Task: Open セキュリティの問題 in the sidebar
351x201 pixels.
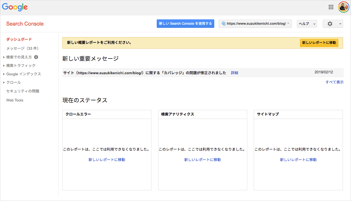Action: click(23, 91)
